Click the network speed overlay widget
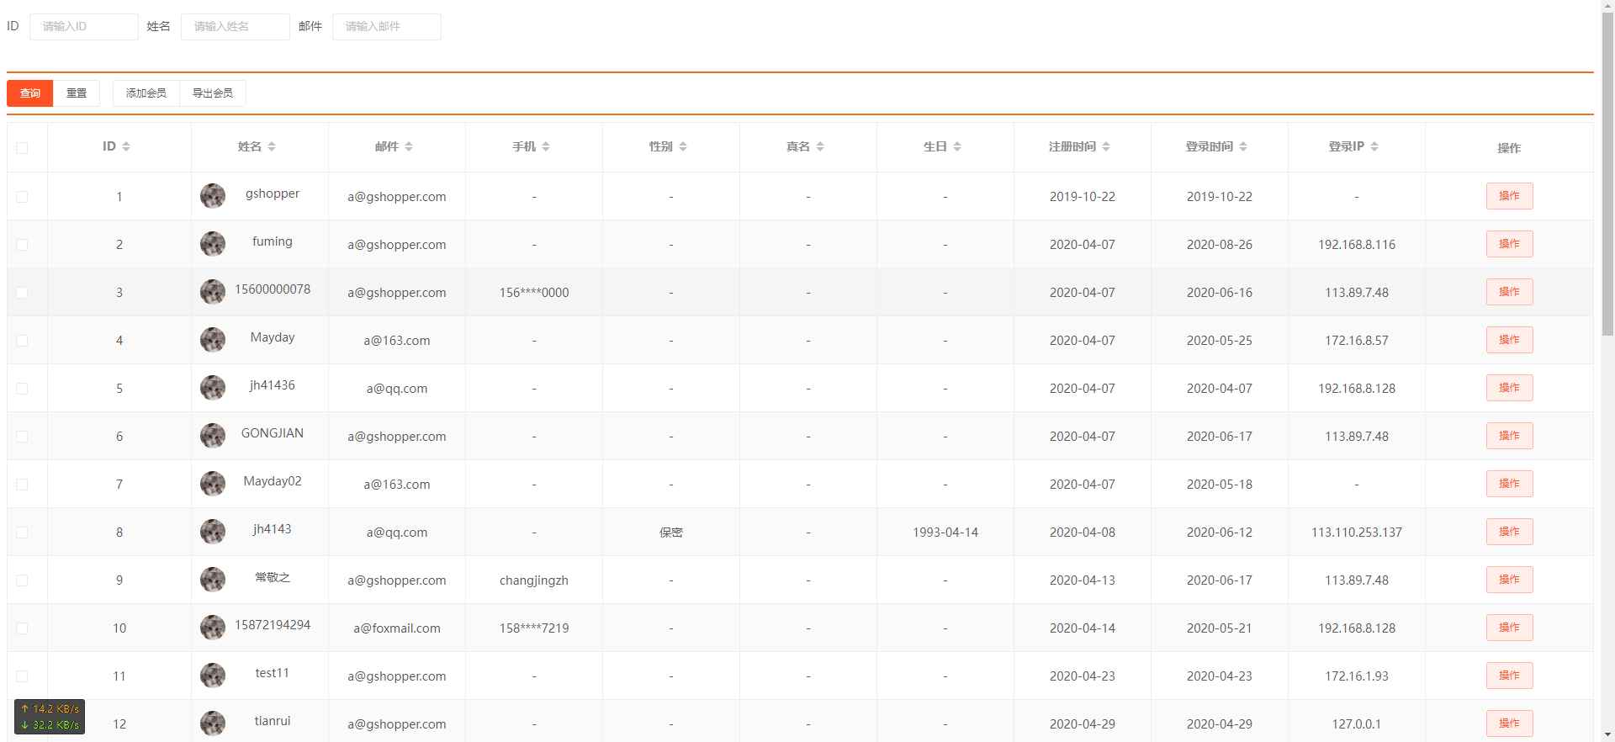Screen dimensions: 1615x742 tap(50, 717)
